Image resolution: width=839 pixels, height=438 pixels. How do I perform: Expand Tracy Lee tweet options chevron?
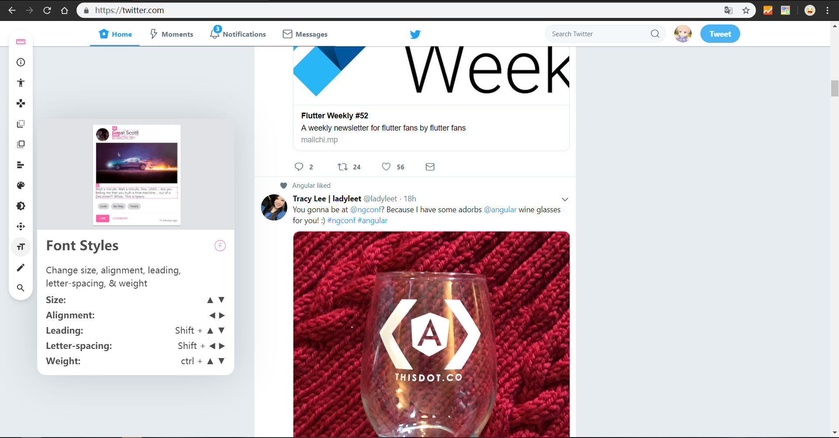tap(565, 199)
